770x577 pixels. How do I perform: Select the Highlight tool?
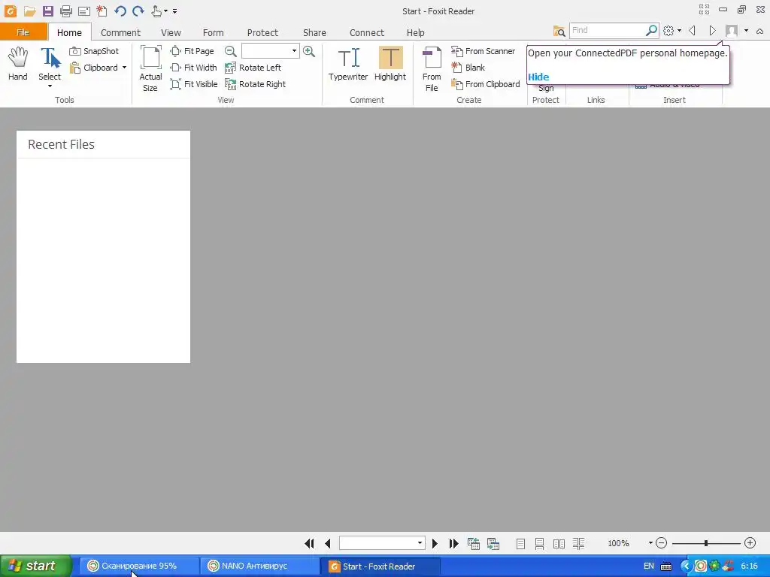coord(390,64)
